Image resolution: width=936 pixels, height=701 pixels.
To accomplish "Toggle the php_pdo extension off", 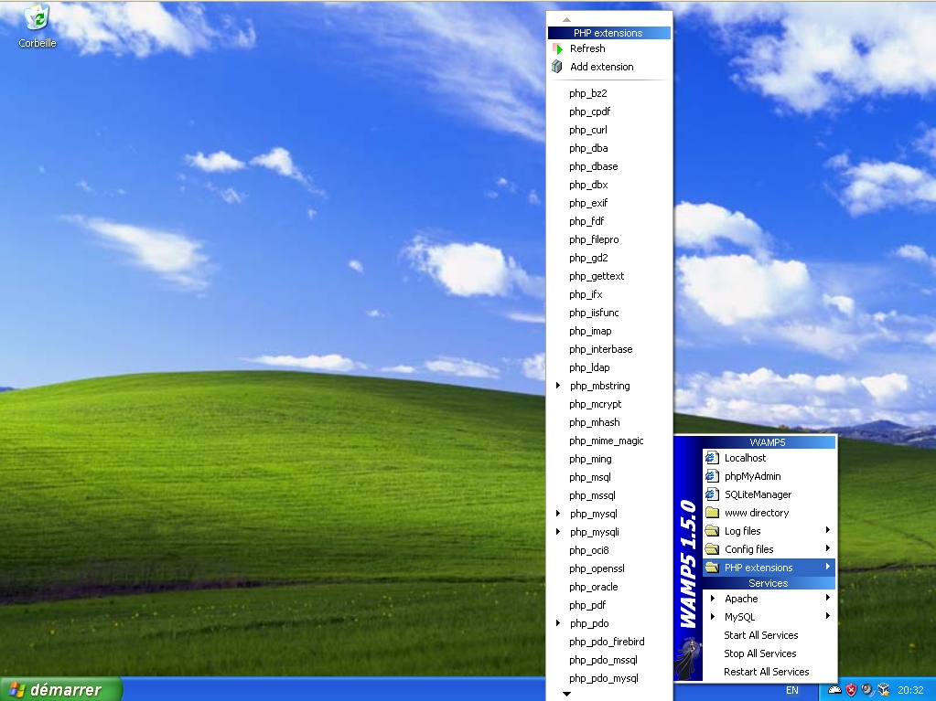I will point(588,623).
